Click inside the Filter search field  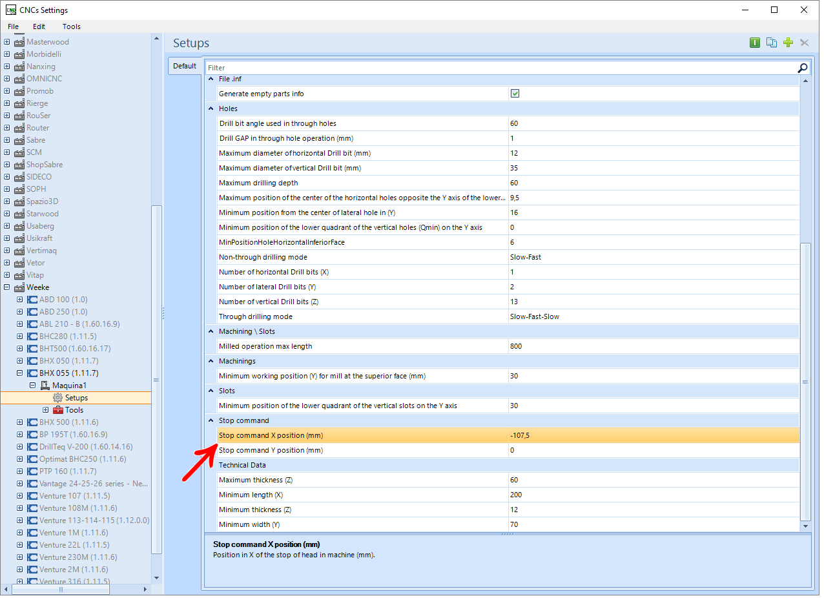497,68
